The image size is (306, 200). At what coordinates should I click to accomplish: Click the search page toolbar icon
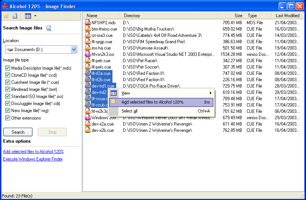[x=15, y=16]
